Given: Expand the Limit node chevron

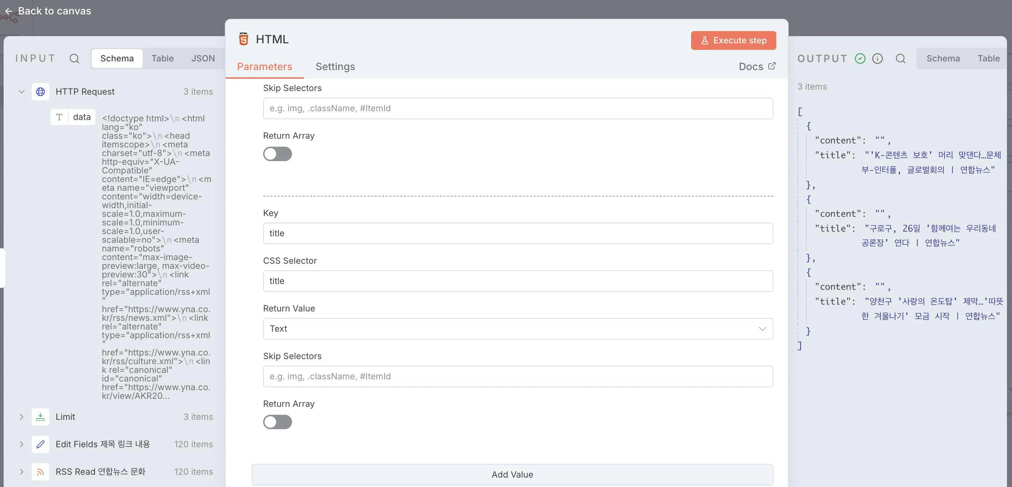Looking at the screenshot, I should pyautogui.click(x=22, y=417).
